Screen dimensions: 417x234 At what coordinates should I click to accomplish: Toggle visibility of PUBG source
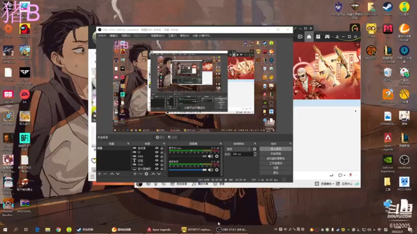[x=157, y=157]
